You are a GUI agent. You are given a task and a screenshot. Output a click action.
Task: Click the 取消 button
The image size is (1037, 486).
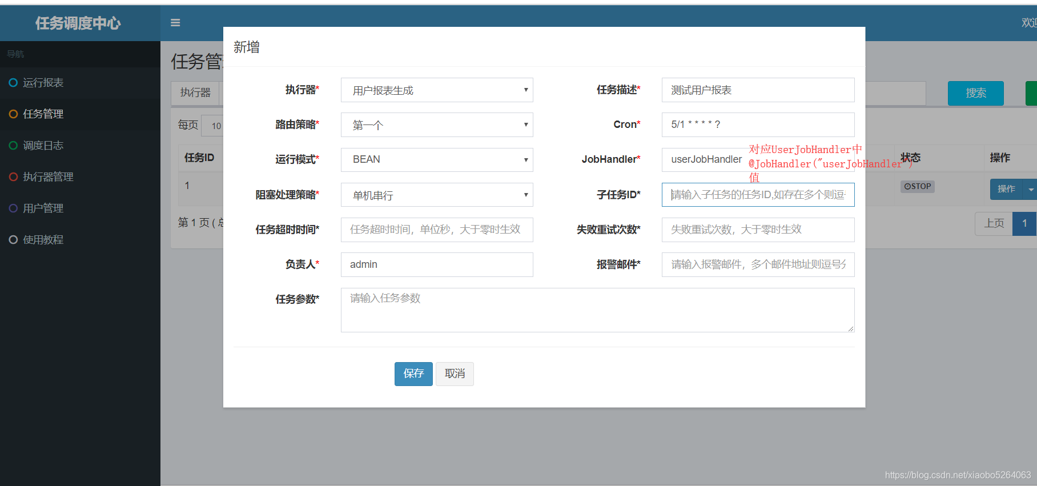click(455, 374)
